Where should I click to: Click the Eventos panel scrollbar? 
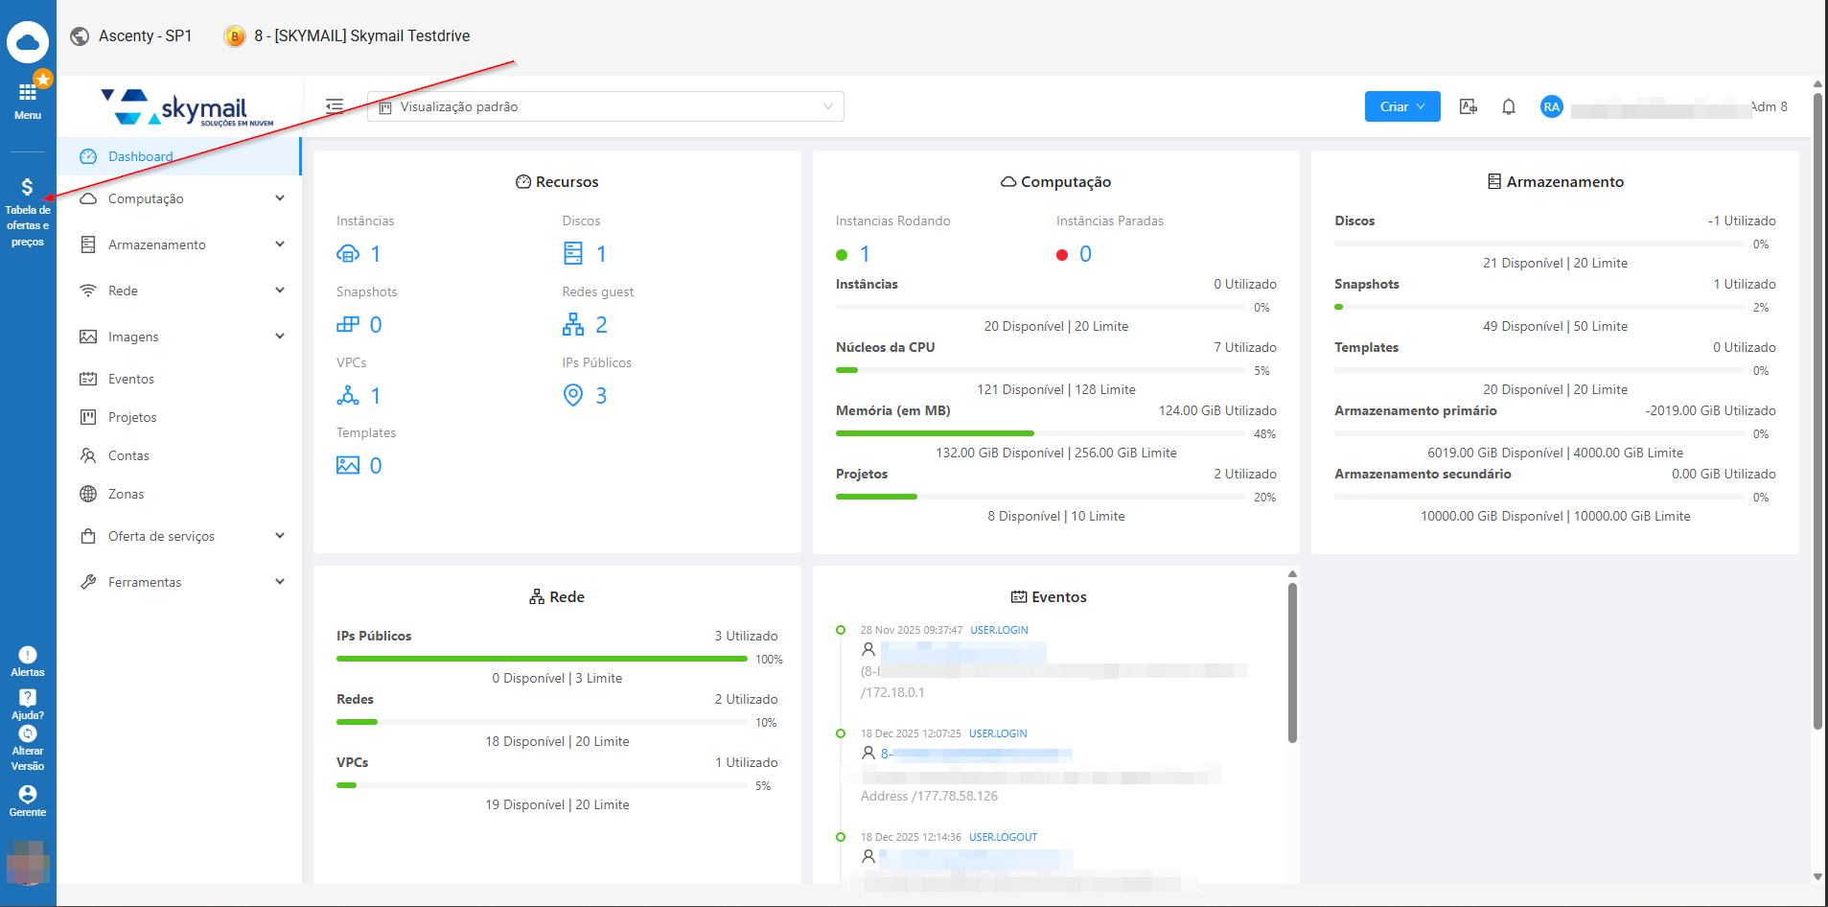[1292, 663]
